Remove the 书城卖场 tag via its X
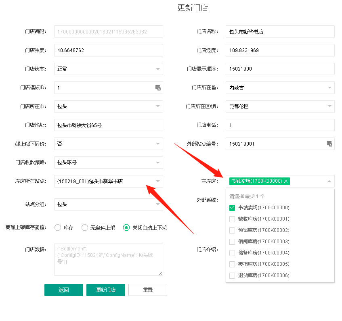Screen dimensions: 342x321 point(286,181)
